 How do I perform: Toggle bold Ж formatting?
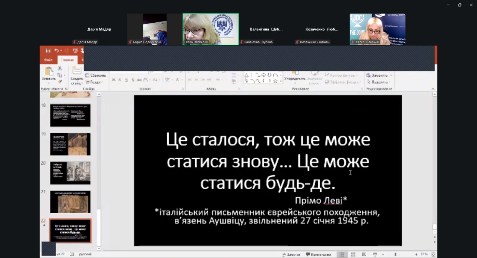[x=114, y=80]
